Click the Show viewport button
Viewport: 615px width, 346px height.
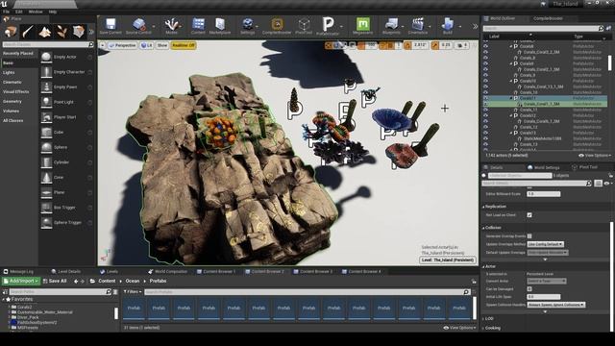(x=162, y=45)
